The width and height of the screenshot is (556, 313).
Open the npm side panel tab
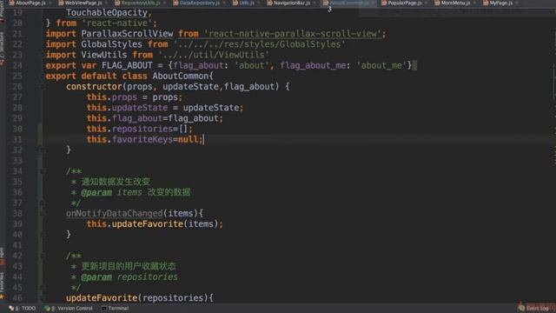tap(3, 256)
